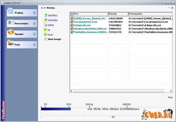Select the Прожиг sidebar tab
Screen dimensions: 176x122
point(22,34)
